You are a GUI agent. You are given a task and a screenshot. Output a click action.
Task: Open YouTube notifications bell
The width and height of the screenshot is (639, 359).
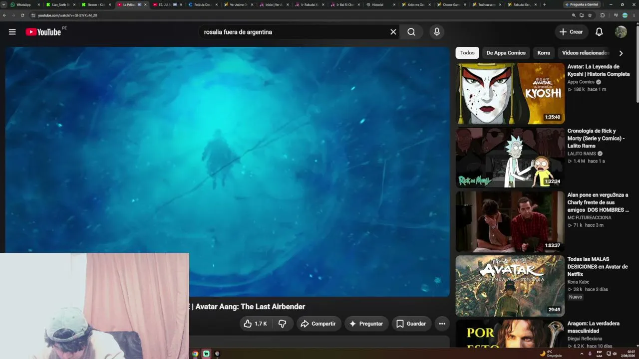click(x=599, y=32)
